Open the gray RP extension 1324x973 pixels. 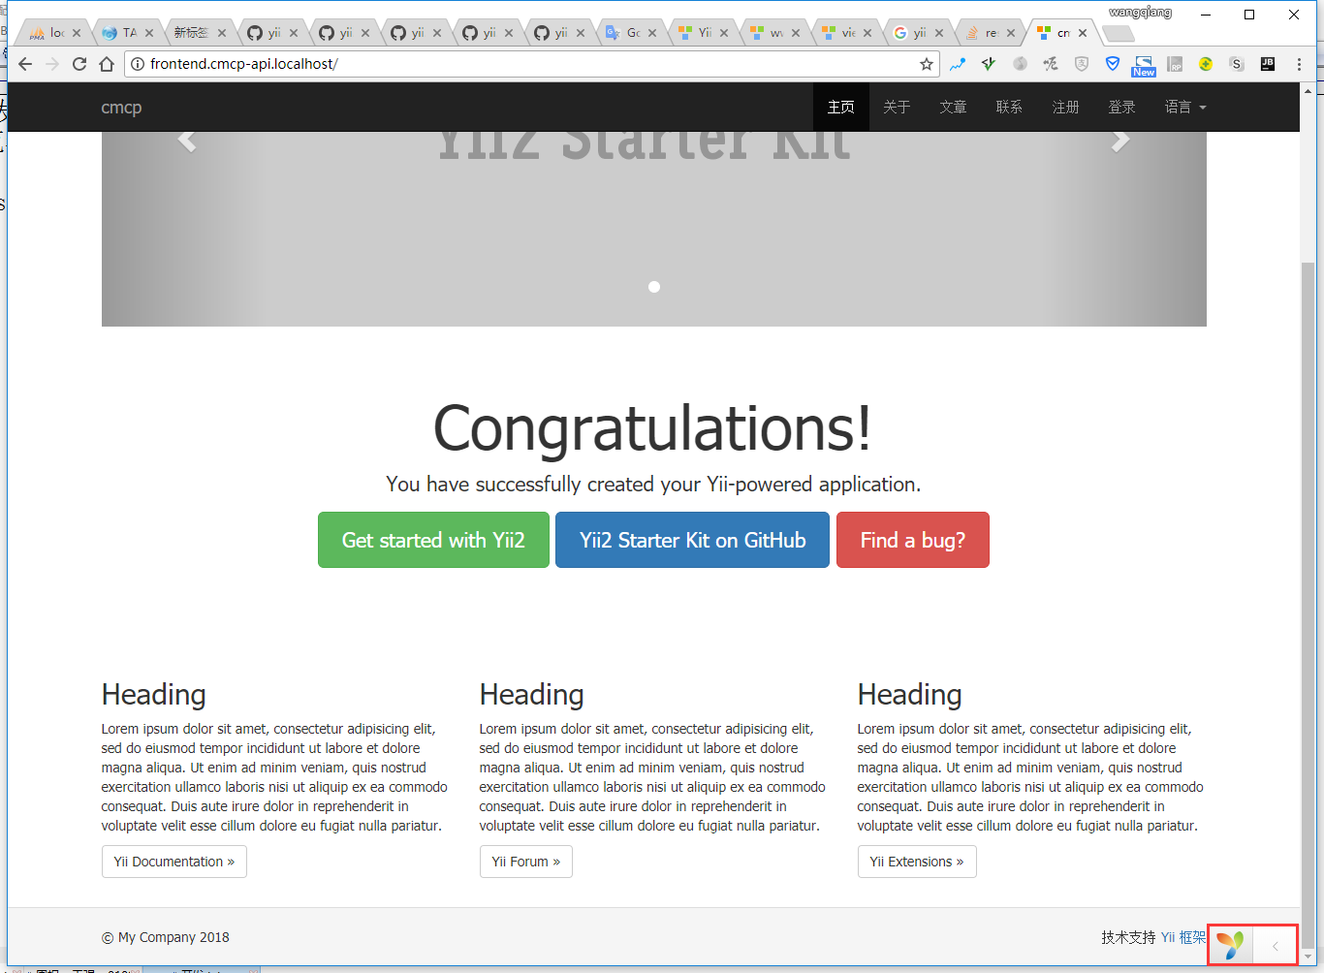coord(1175,64)
